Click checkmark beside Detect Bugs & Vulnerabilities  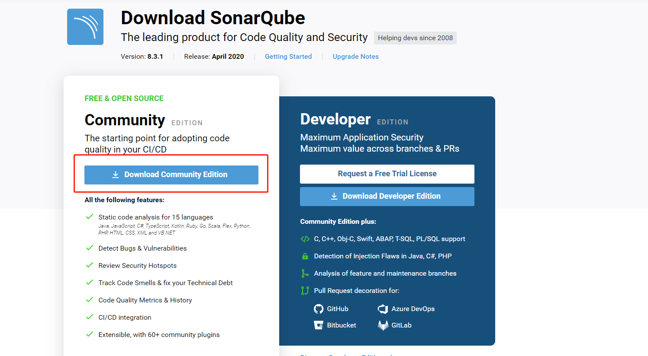[90, 248]
